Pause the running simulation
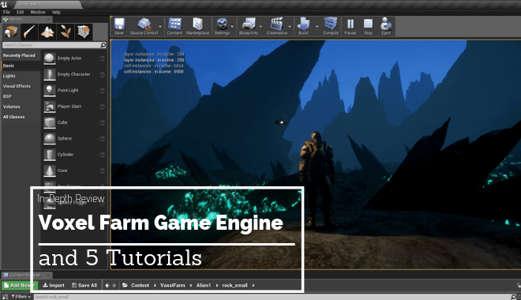The image size is (521, 300). tap(350, 26)
